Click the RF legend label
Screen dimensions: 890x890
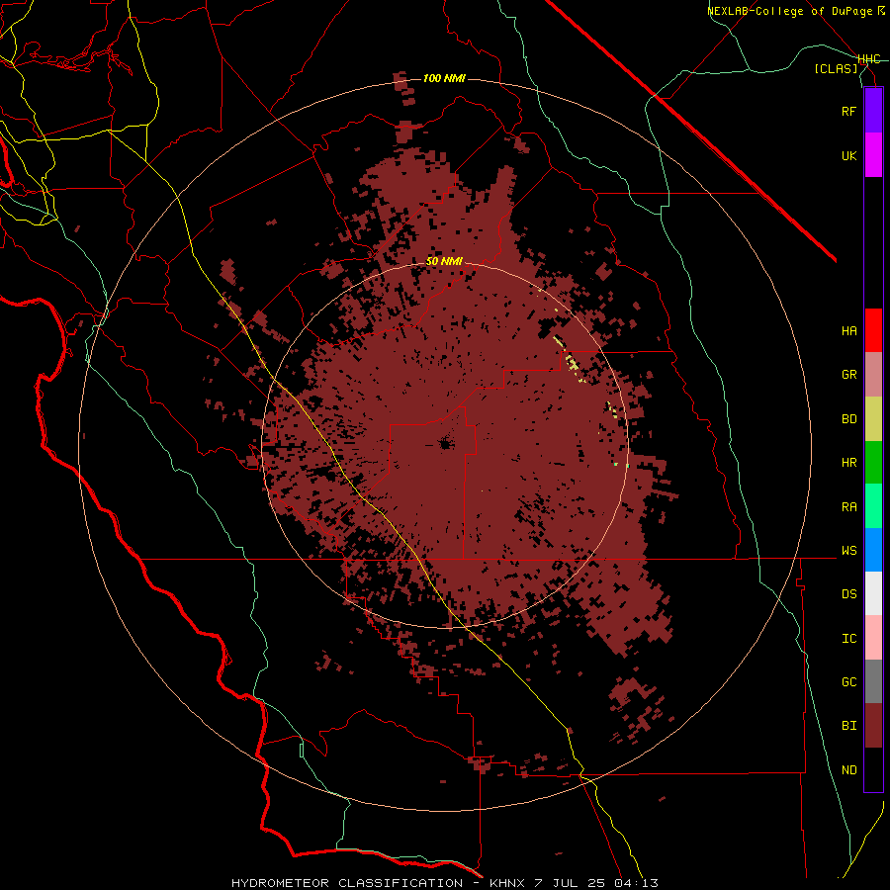(849, 111)
